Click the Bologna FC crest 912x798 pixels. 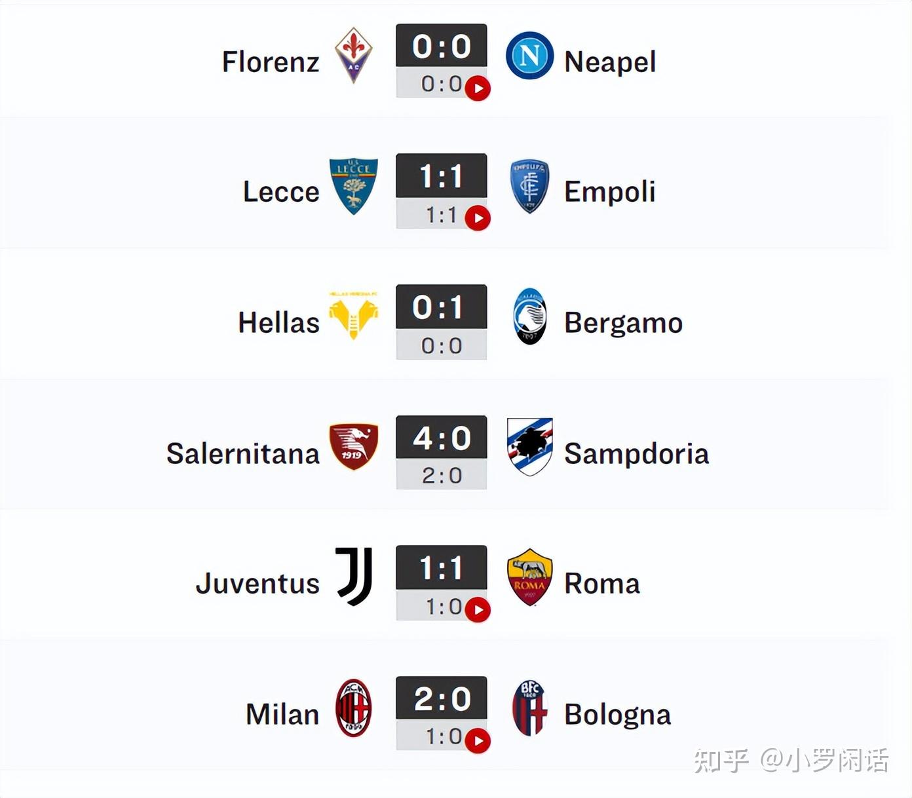click(529, 708)
